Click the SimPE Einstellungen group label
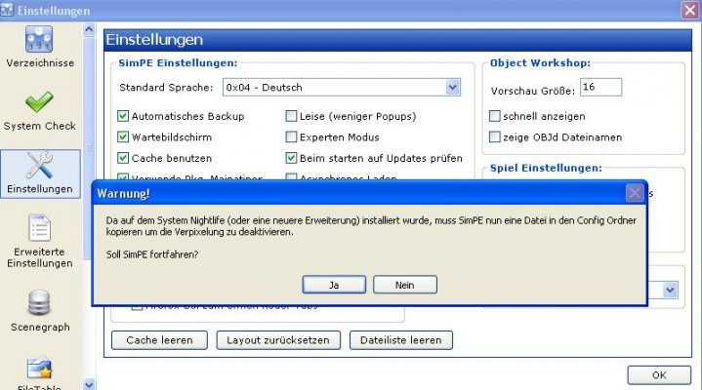Screen dimensions: 702x390 pyautogui.click(x=178, y=63)
